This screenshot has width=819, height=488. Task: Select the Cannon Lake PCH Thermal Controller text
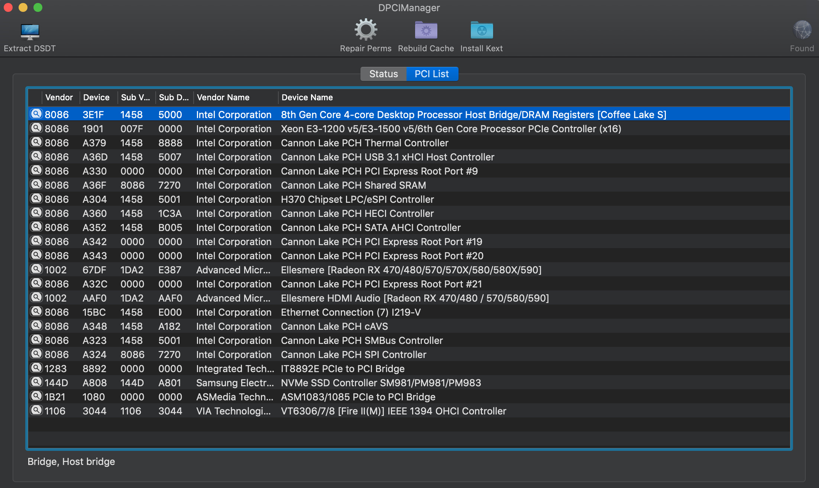click(x=365, y=143)
